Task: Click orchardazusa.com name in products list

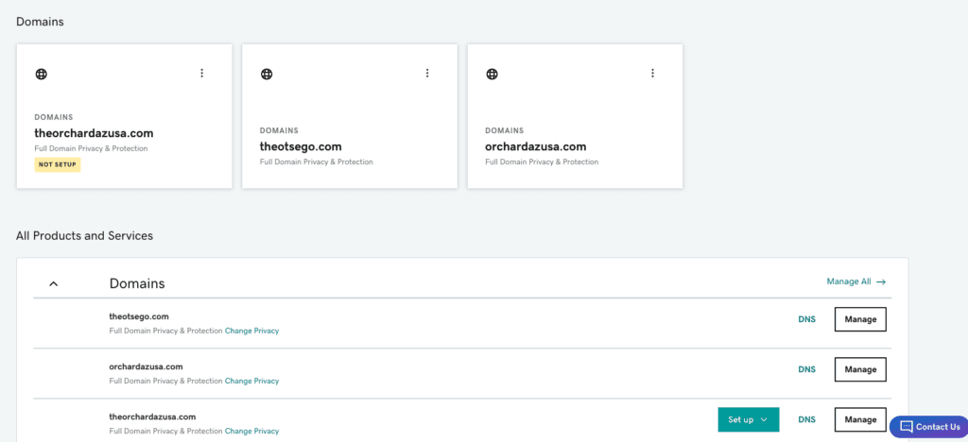Action: tap(146, 366)
